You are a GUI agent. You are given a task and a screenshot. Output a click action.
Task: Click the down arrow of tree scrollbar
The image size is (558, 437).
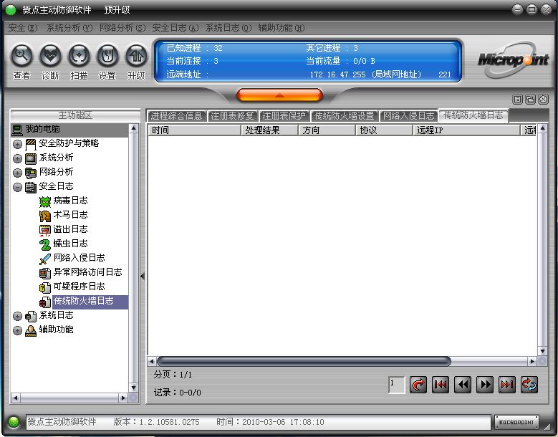pyautogui.click(x=133, y=388)
